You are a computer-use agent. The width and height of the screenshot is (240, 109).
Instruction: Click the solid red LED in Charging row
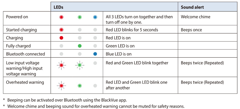(61, 38)
